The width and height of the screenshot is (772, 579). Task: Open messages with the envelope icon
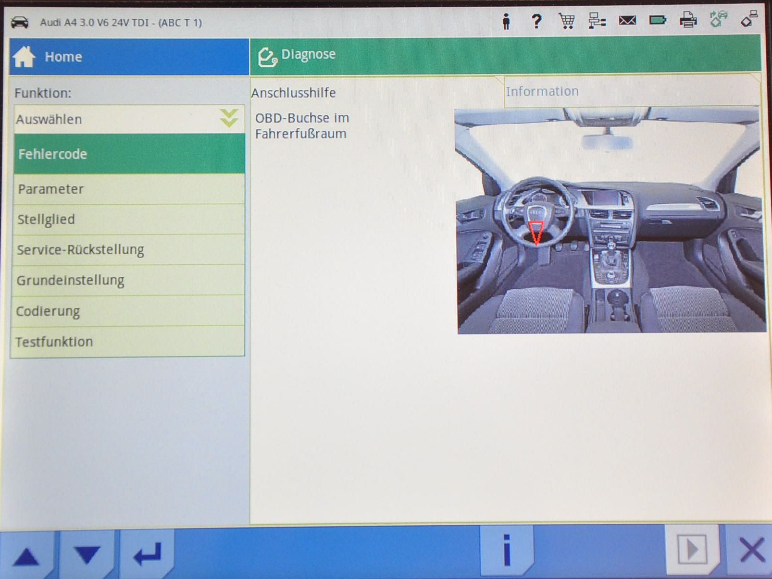pos(627,21)
